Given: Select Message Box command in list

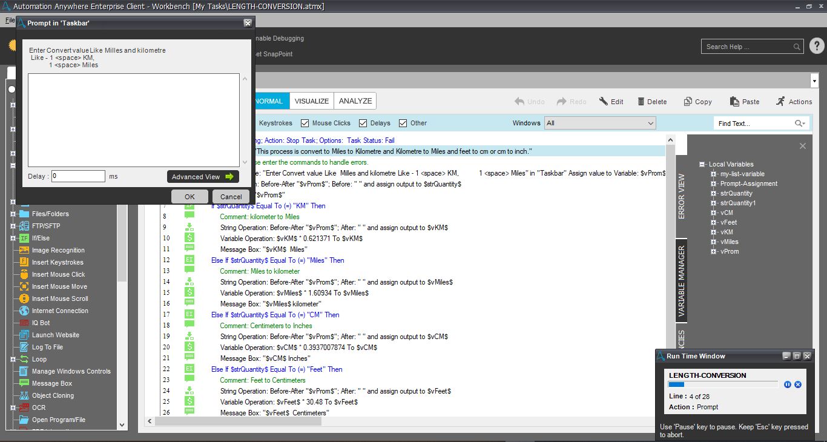Looking at the screenshot, I should point(51,383).
